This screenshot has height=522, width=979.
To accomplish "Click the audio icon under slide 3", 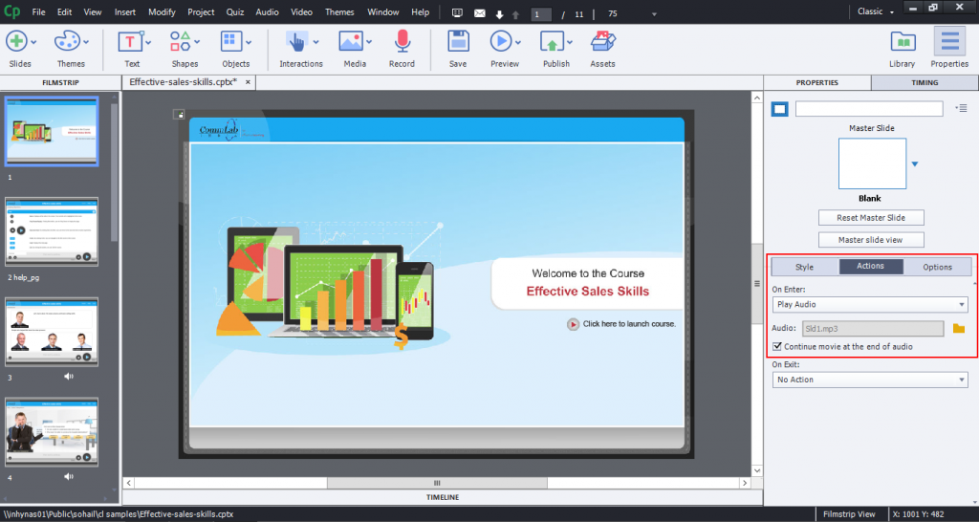I will tap(69, 377).
